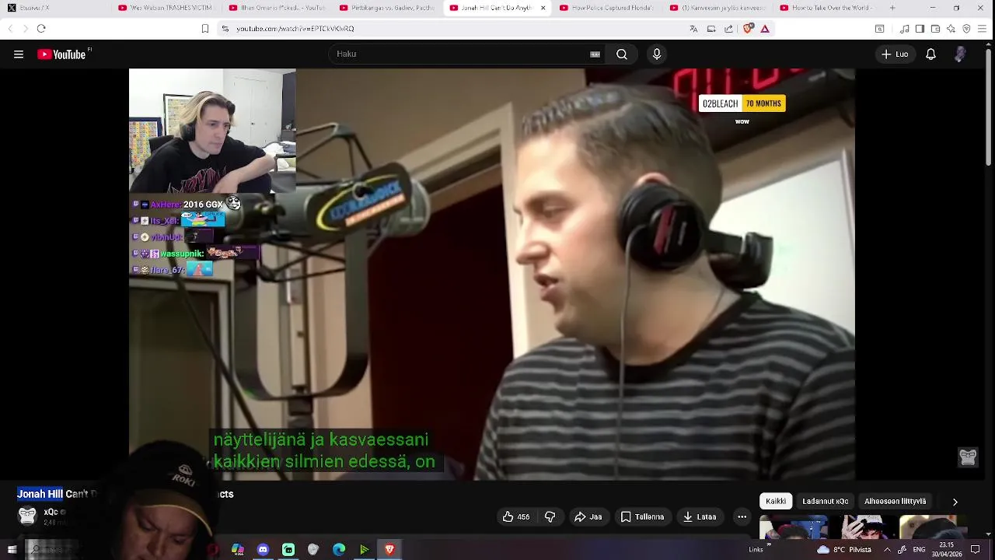This screenshot has width=995, height=560.
Task: Open Brave Shields lion icon
Action: [x=748, y=29]
